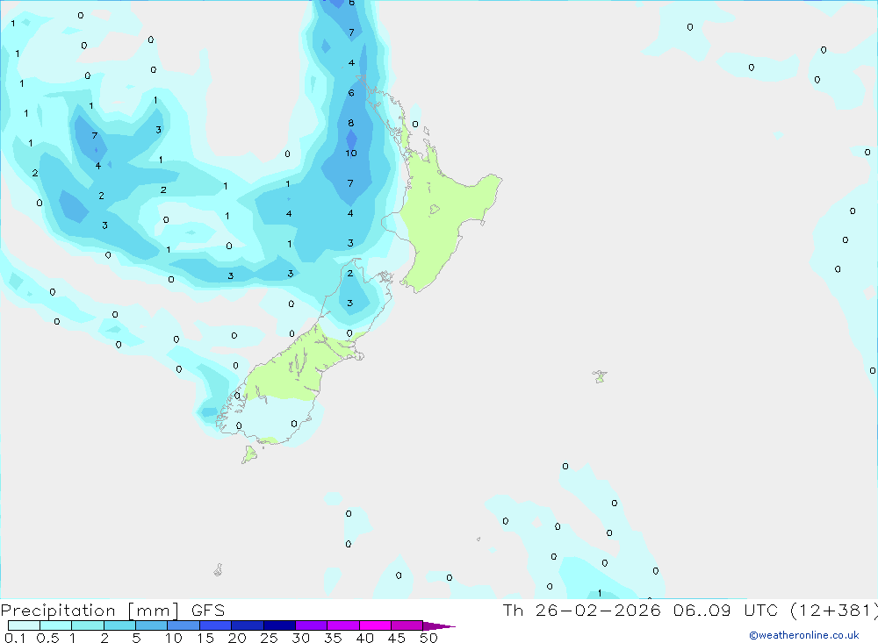The width and height of the screenshot is (878, 643).
Task: Select the 5–10 mm legend swatch
Action: [151, 625]
